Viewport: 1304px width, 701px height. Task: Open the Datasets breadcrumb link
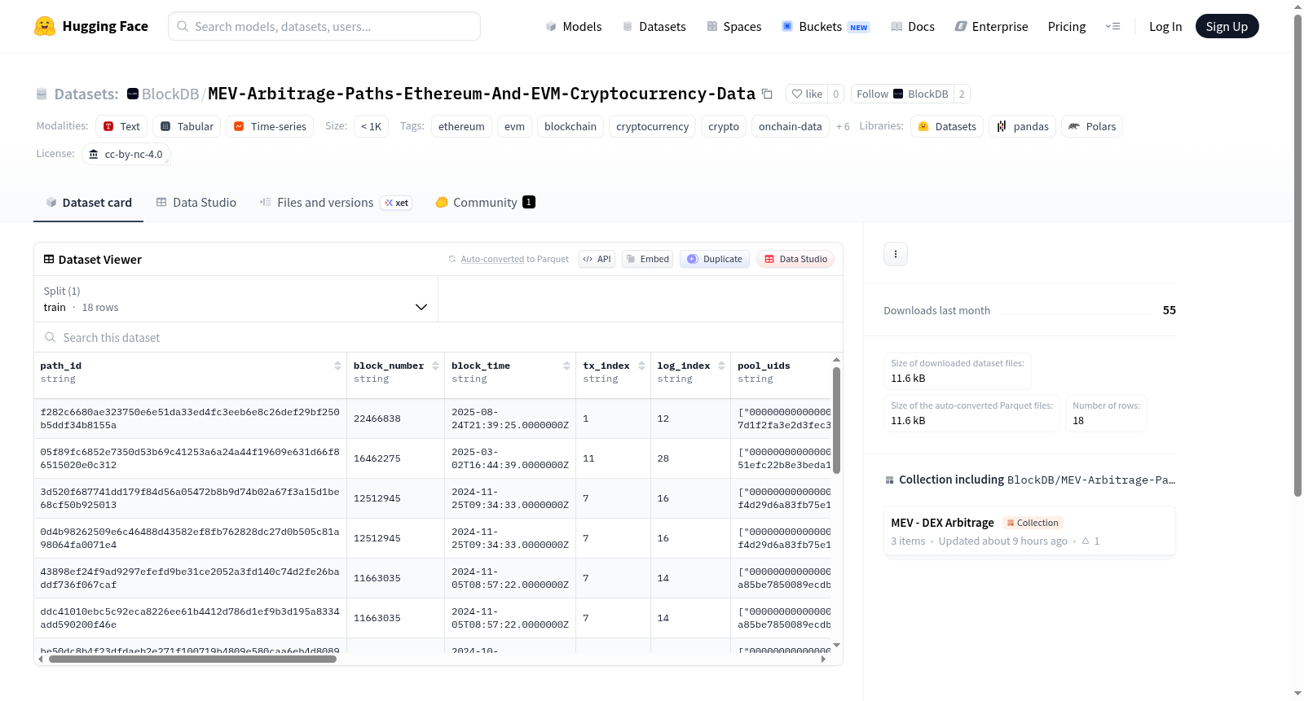point(86,94)
